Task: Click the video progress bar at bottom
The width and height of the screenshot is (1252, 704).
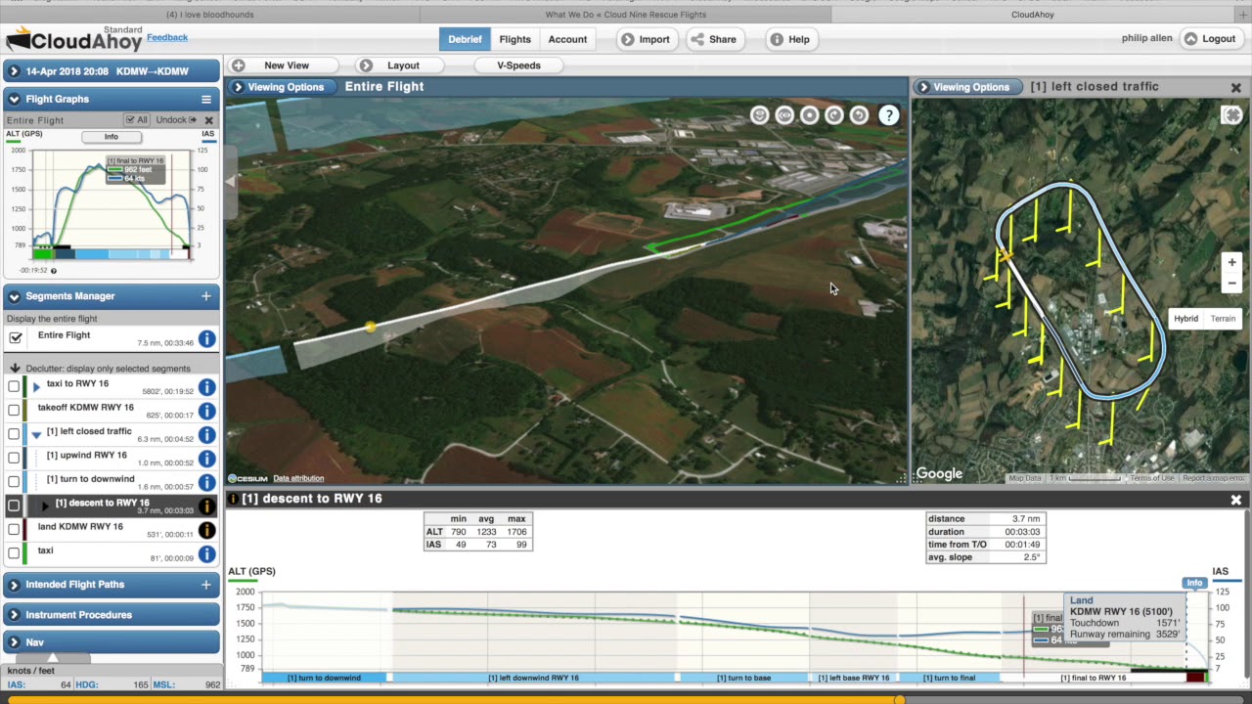Action: pos(626,699)
